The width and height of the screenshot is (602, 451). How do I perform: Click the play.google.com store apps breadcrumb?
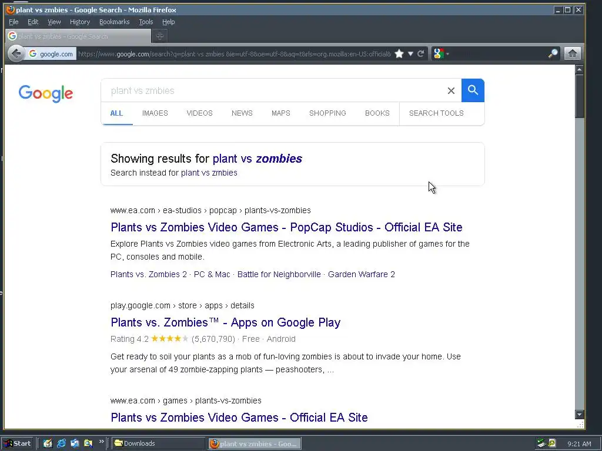(182, 305)
